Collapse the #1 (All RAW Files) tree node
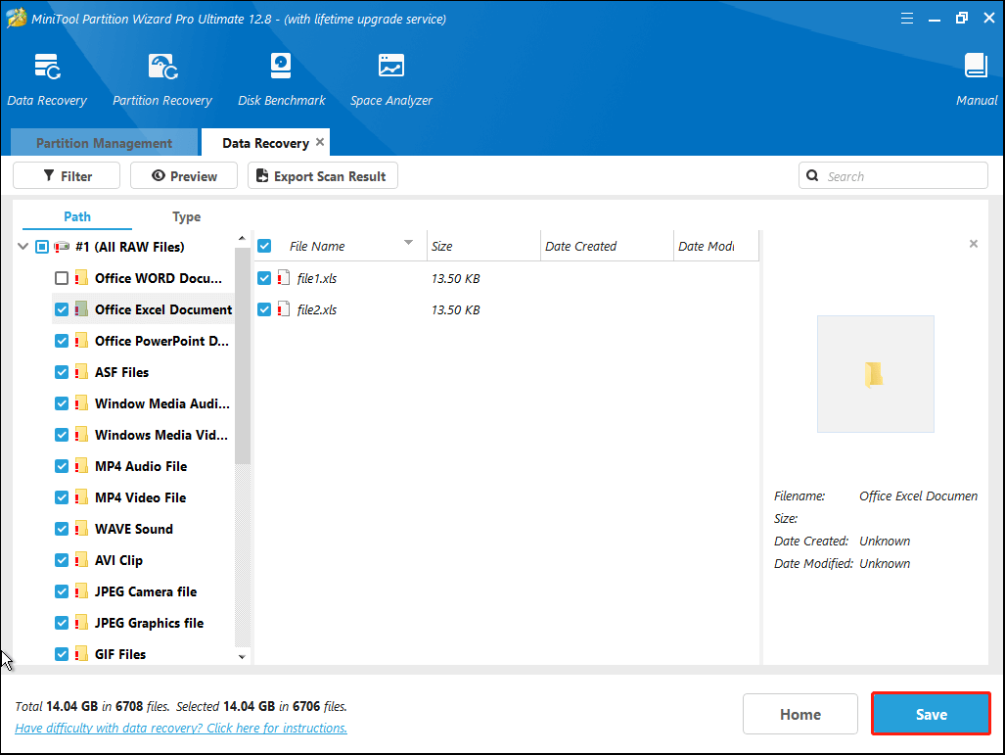The height and width of the screenshot is (755, 1005). [22, 247]
